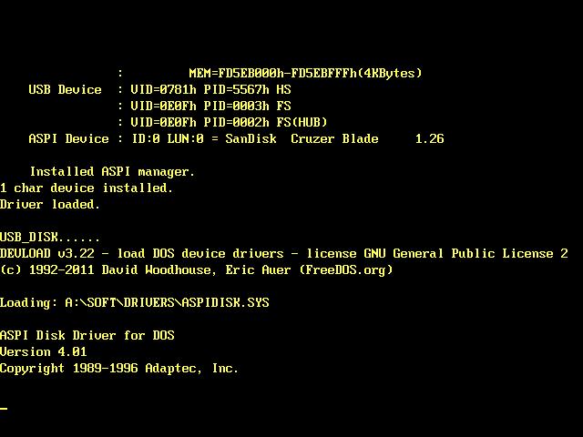
Task: Click the blinking cursor at the prompt
Action: coord(4,409)
